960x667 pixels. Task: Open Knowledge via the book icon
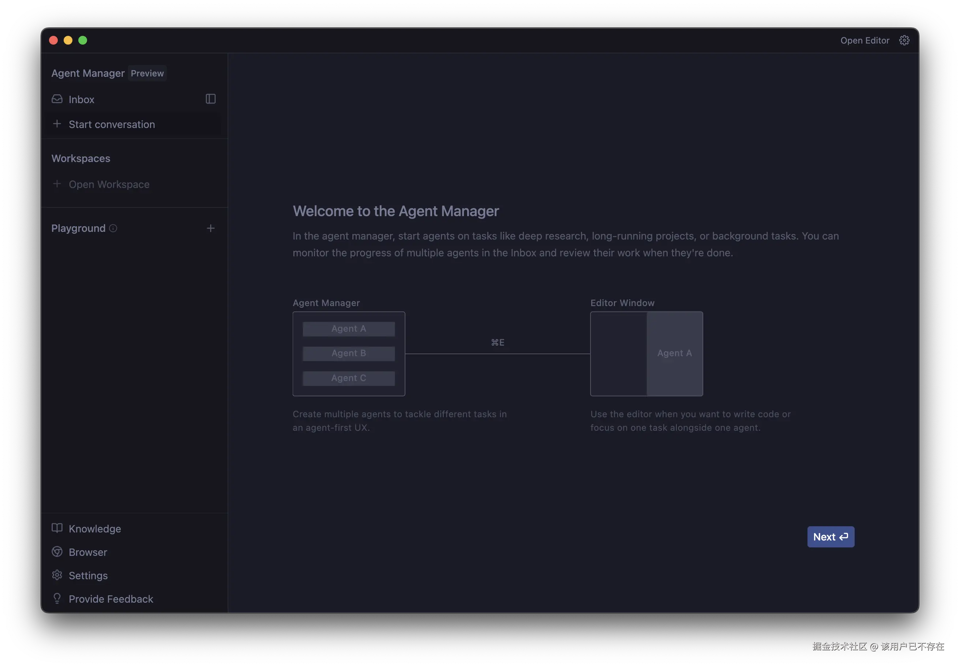[x=57, y=528]
